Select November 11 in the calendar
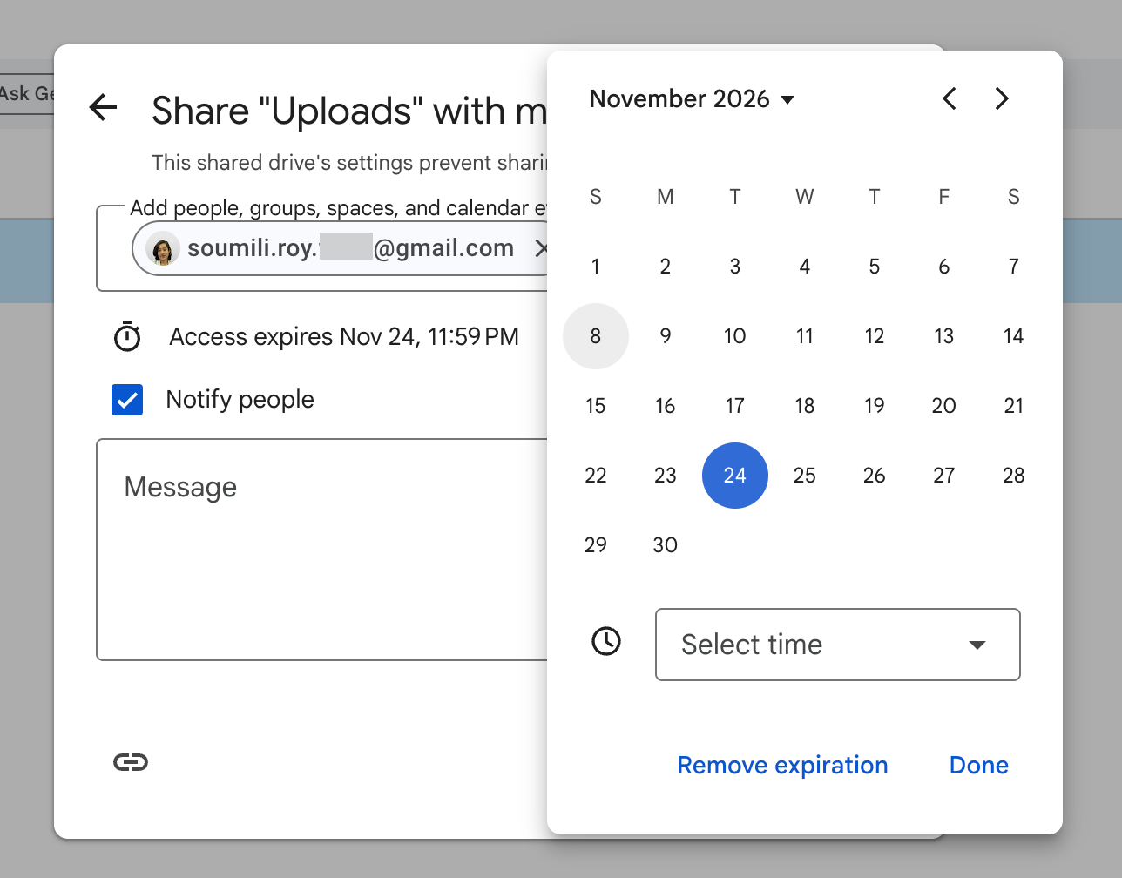1122x878 pixels. point(805,336)
